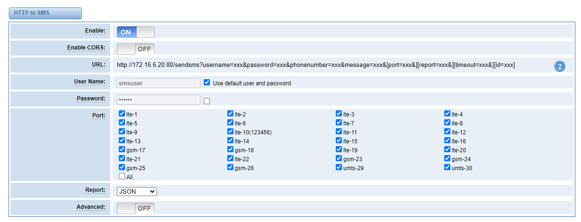This screenshot has width=581, height=222.
Task: Uncheck the gsm-24 port checkbox
Action: click(447, 158)
